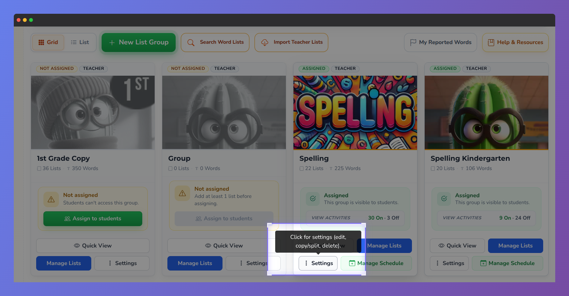
Task: Open Help & Resources
Action: 515,42
